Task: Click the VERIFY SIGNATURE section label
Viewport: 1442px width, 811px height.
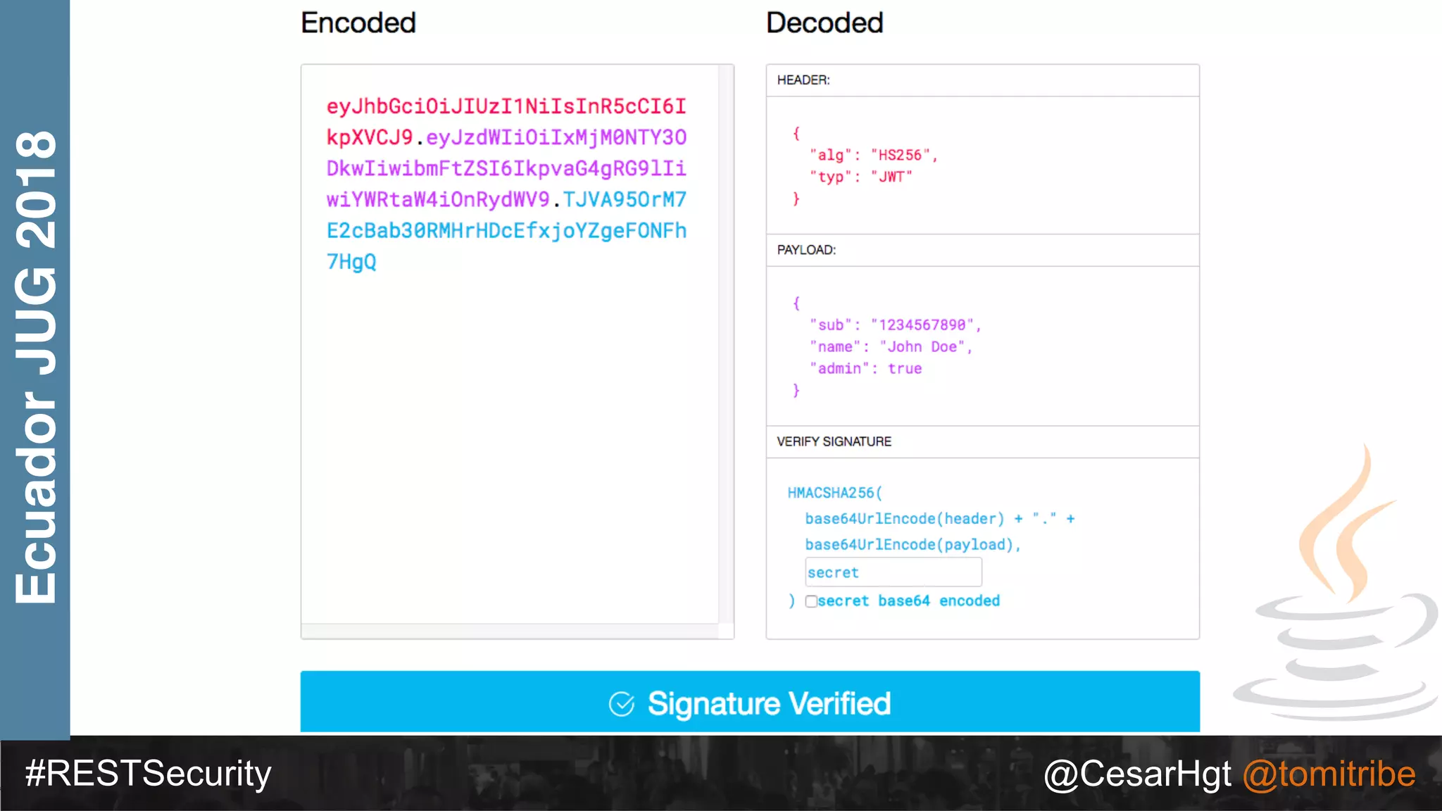Action: [834, 441]
